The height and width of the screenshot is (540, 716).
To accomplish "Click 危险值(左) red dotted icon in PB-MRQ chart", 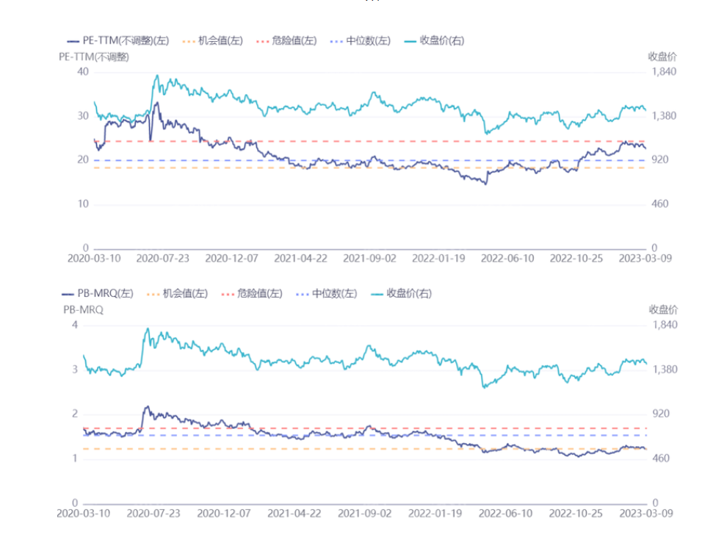I will click(x=228, y=294).
